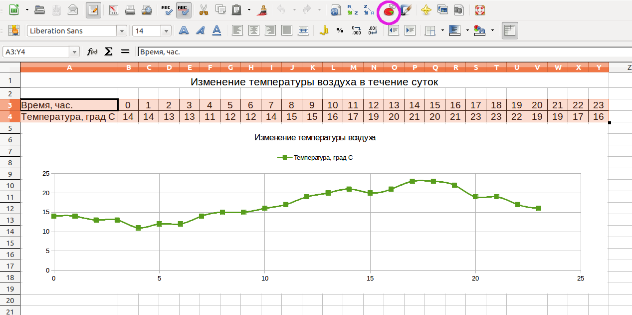Sort ascending A to Z
This screenshot has height=315, width=632.
tap(352, 9)
